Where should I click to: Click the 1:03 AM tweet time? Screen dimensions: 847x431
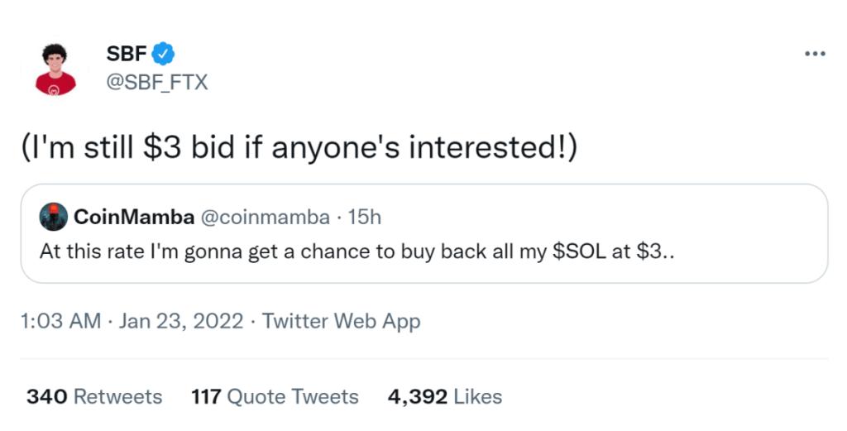pyautogui.click(x=63, y=321)
